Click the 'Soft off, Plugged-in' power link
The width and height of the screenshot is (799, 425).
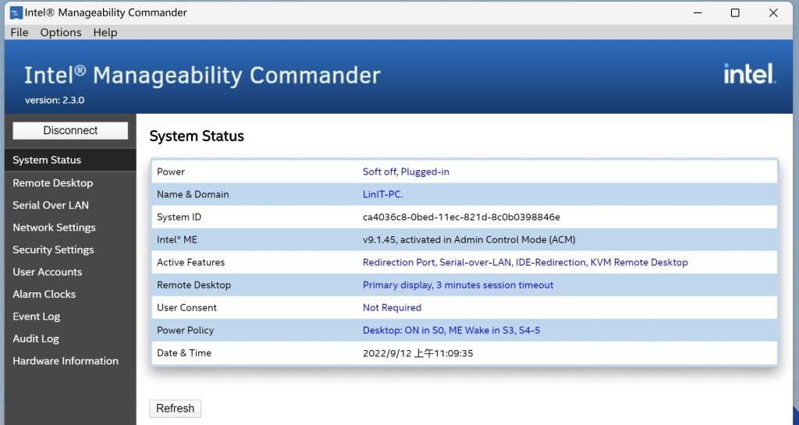(406, 172)
